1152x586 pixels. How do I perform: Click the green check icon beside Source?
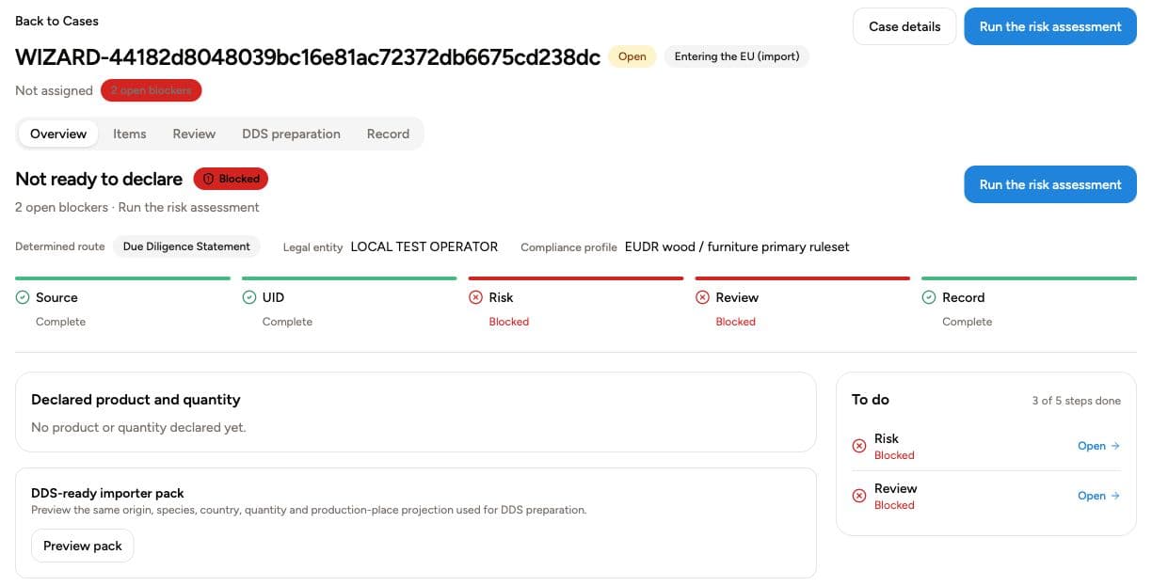[23, 297]
